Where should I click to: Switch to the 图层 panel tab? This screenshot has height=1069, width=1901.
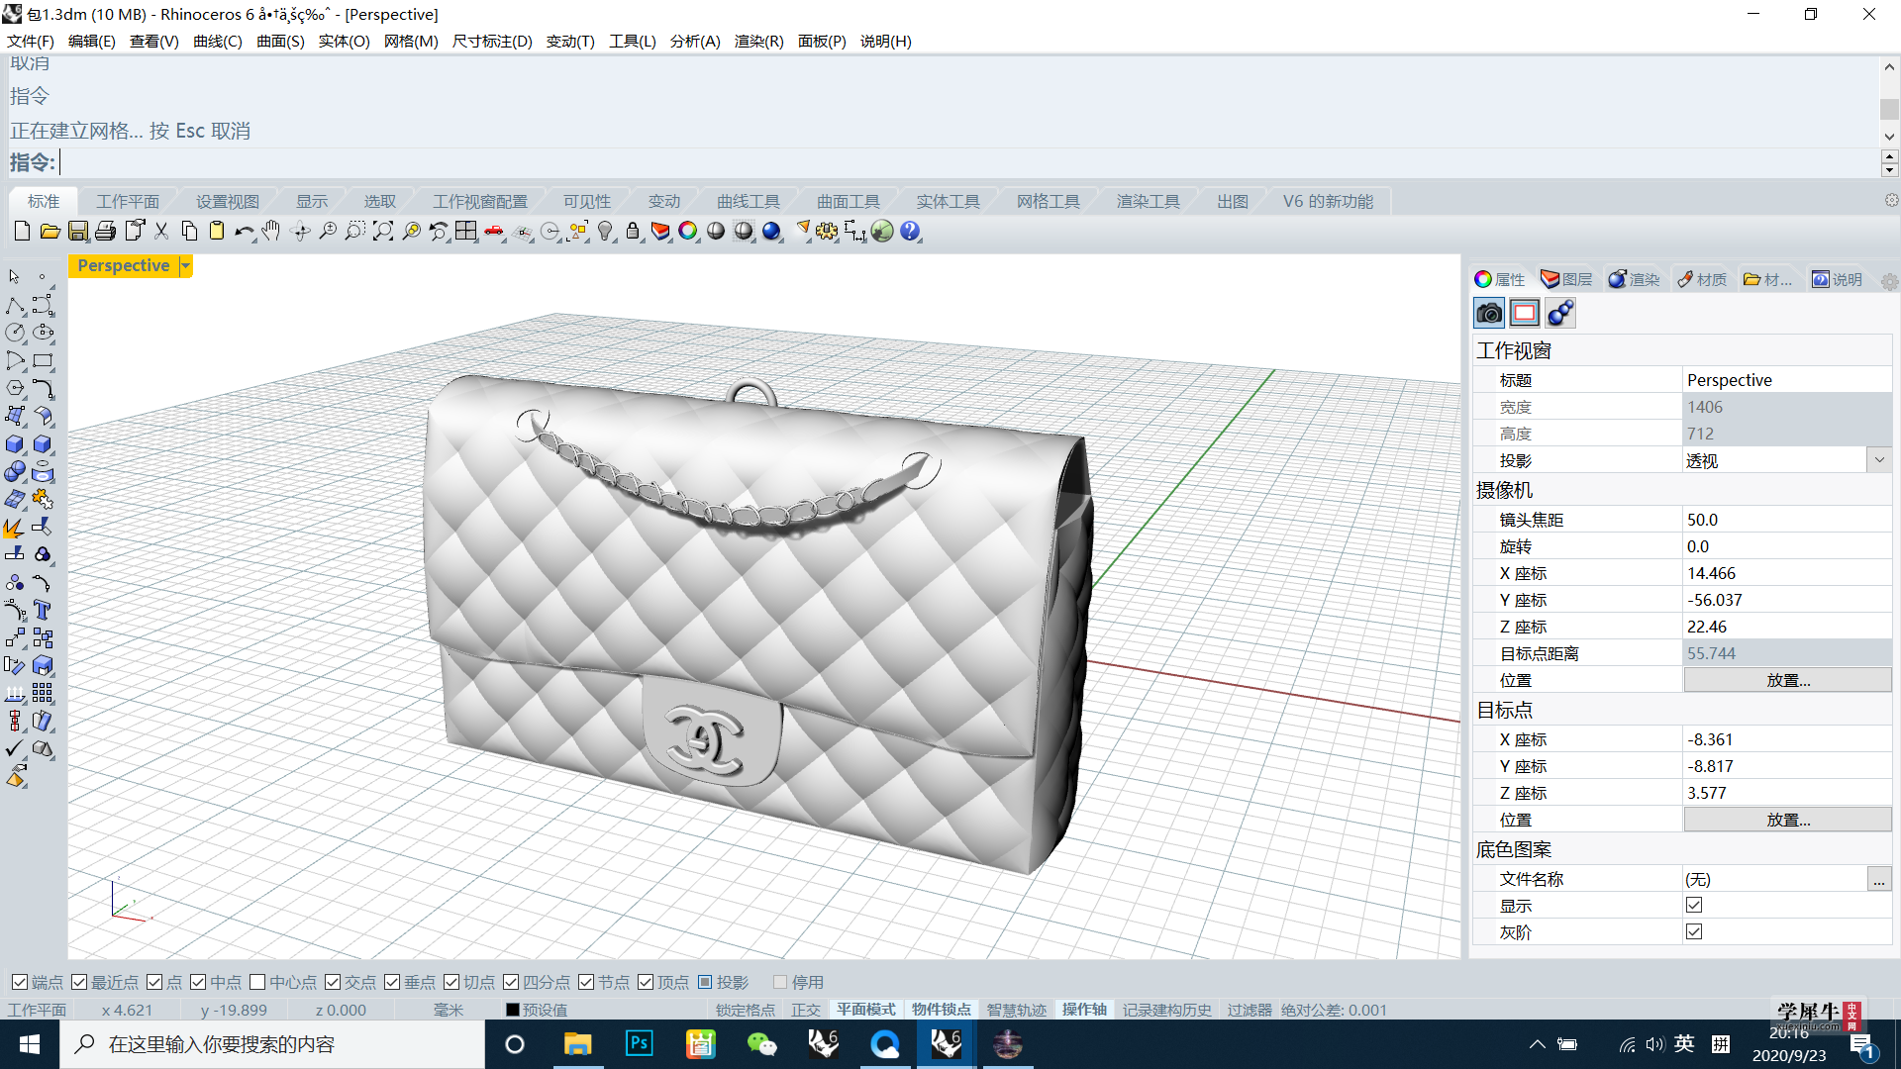[1566, 279]
